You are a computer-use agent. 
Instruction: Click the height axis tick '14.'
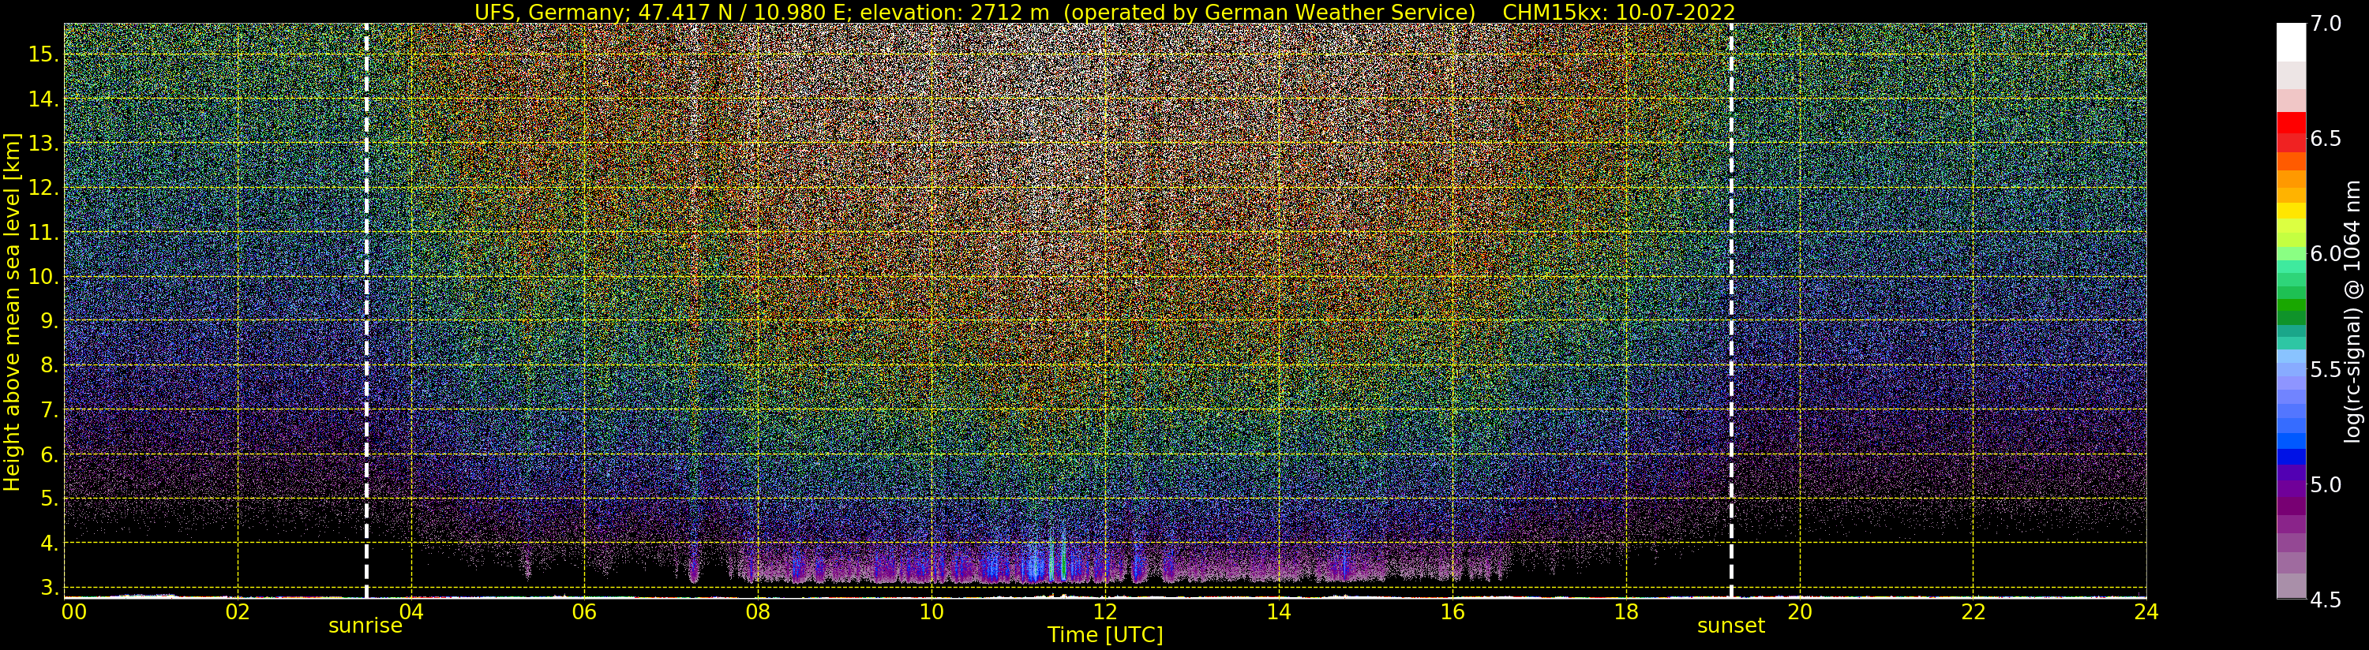43,99
